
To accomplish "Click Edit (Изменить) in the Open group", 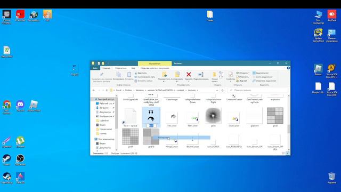I will coord(242,77).
